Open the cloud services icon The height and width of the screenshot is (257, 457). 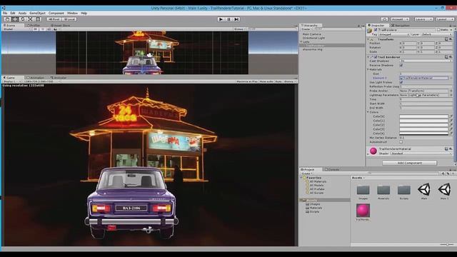click(x=385, y=19)
